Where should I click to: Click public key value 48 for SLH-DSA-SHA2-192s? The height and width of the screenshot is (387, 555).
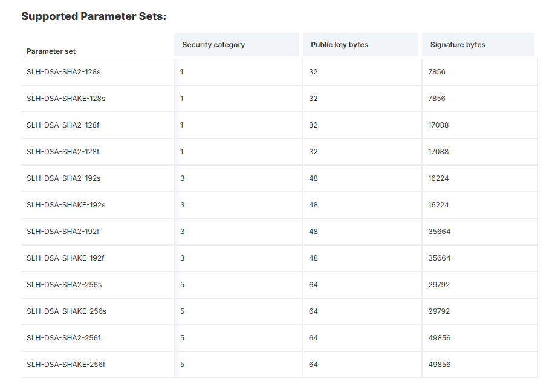(313, 178)
